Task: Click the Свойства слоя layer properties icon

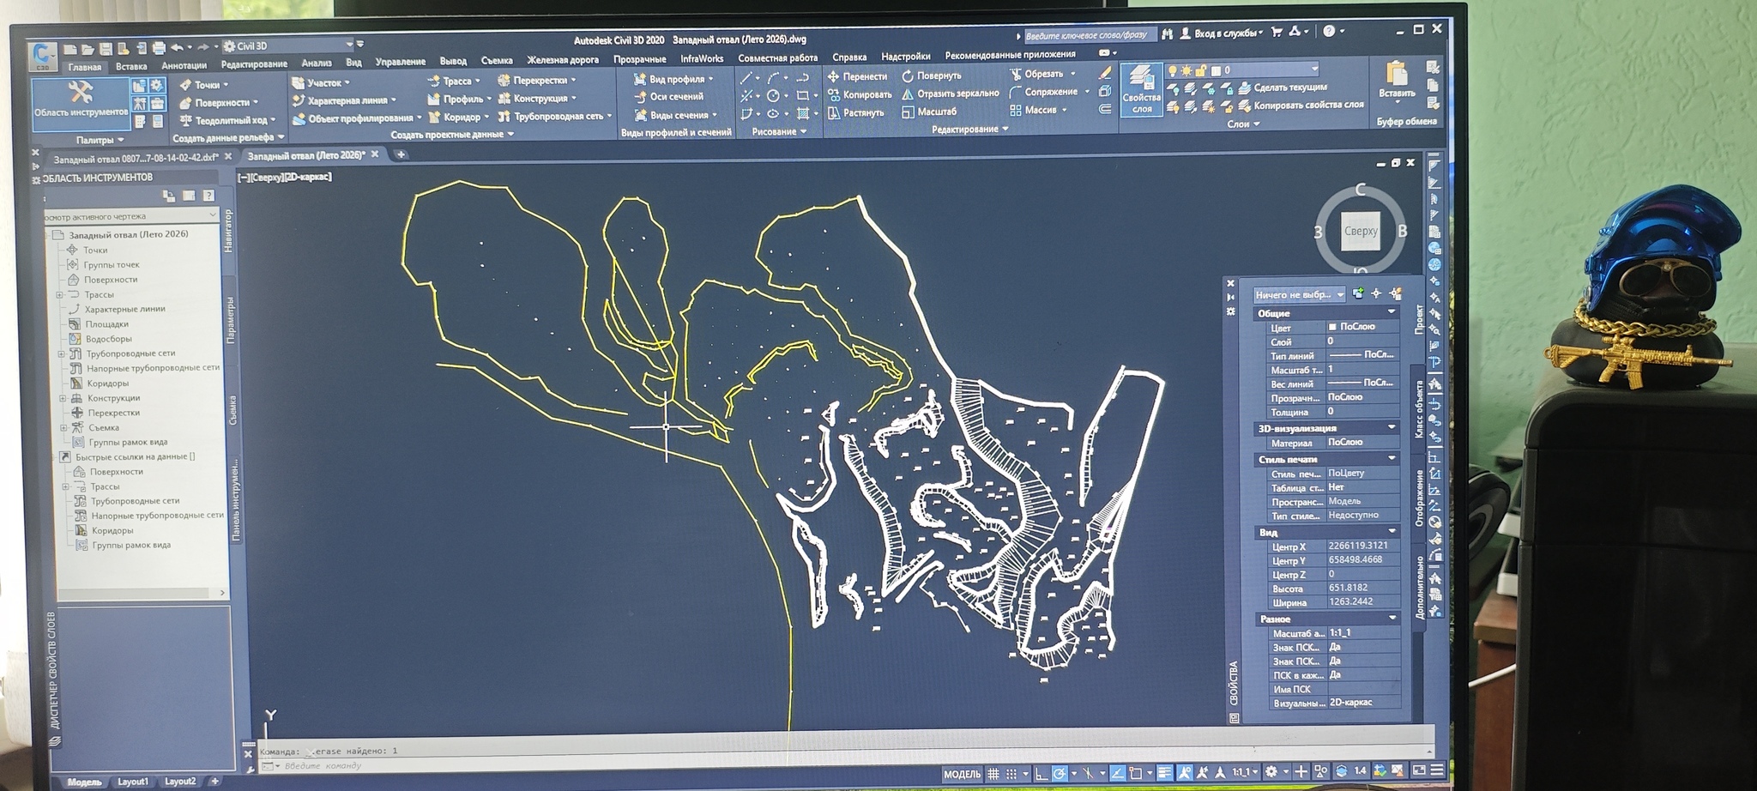Action: (x=1141, y=89)
